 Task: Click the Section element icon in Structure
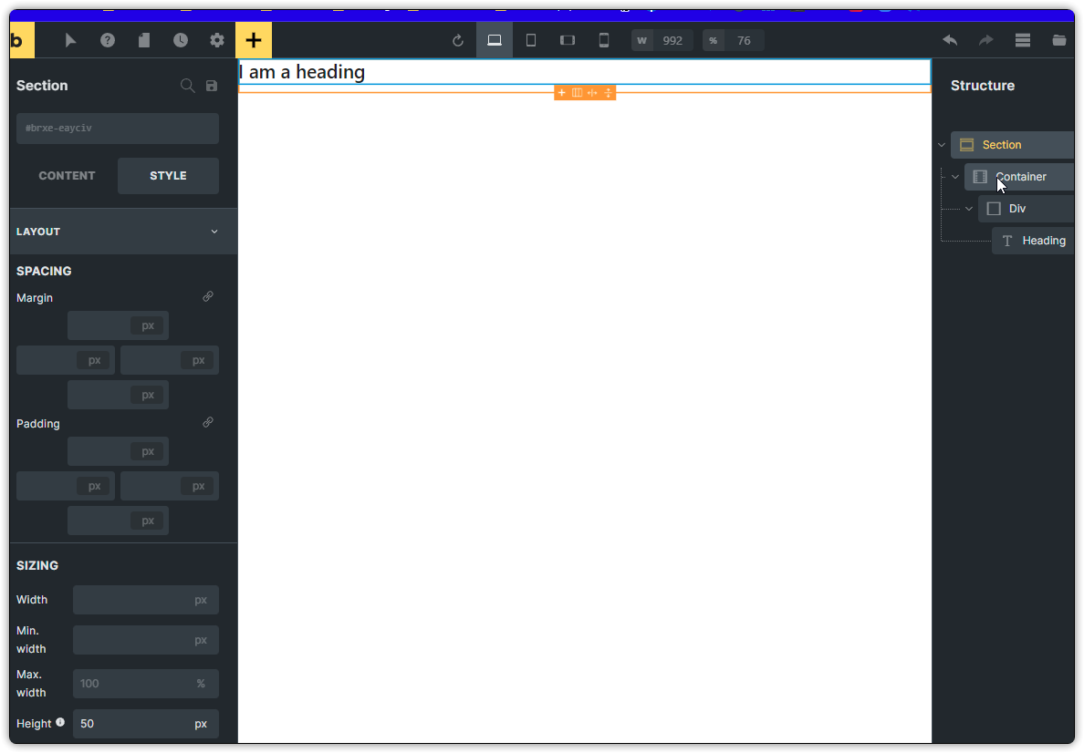click(x=966, y=144)
